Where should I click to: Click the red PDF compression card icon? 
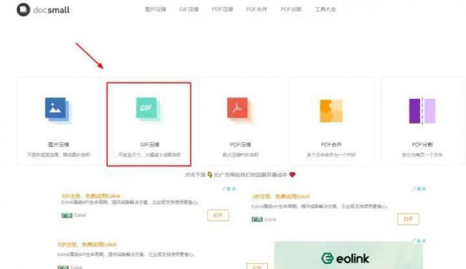[240, 110]
